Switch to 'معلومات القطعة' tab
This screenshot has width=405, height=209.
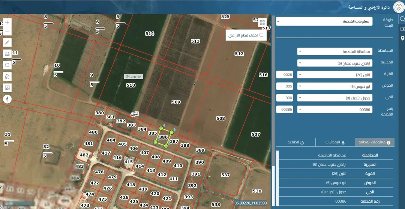point(375,142)
